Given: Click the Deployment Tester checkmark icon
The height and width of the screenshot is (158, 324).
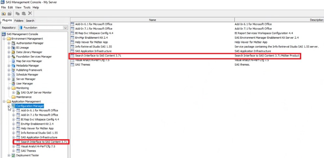Looking at the screenshot, I should (x=13, y=155).
